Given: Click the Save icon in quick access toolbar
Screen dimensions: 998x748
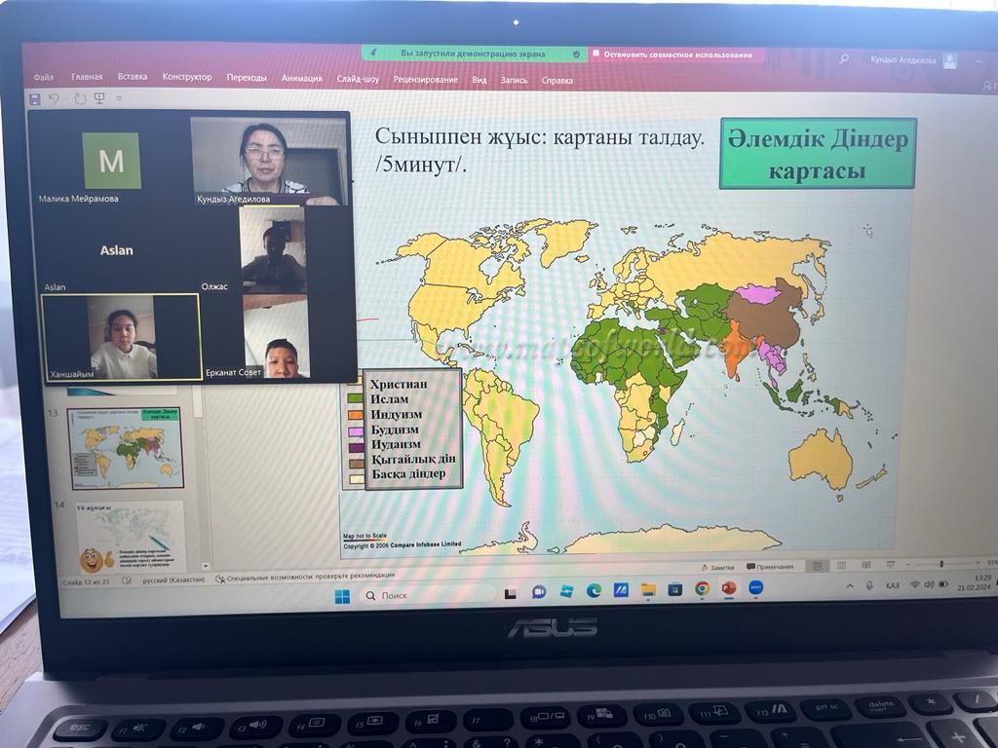Looking at the screenshot, I should [35, 98].
